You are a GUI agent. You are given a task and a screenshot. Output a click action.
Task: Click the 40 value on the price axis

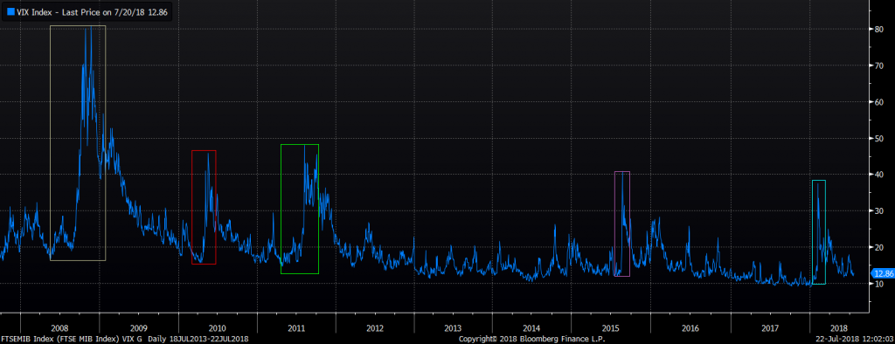(x=879, y=175)
